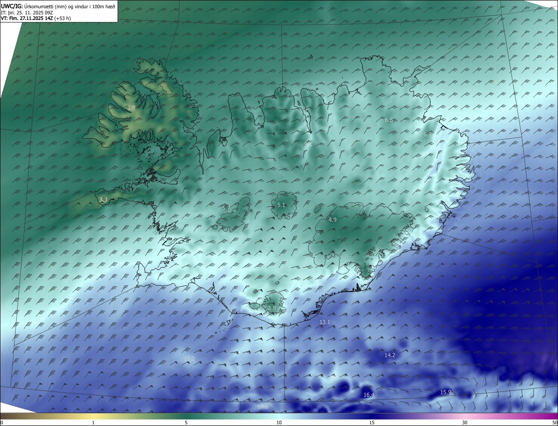This screenshot has width=558, height=426.
Task: Click the '30' tick on the color scale
Action: (465, 423)
